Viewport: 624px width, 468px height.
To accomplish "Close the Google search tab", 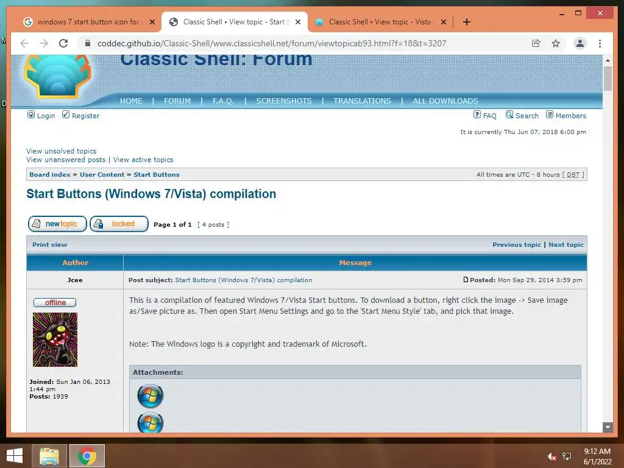I will coord(152,22).
